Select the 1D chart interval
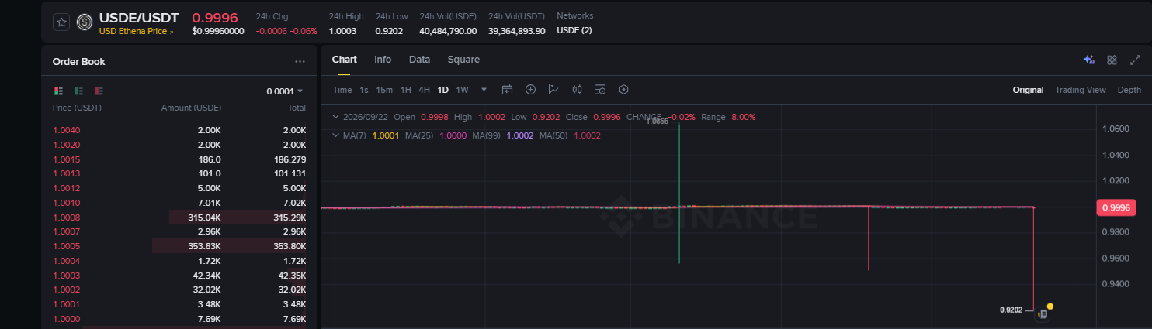 (443, 90)
